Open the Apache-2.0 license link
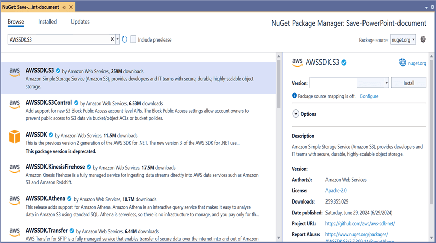 pyautogui.click(x=336, y=190)
